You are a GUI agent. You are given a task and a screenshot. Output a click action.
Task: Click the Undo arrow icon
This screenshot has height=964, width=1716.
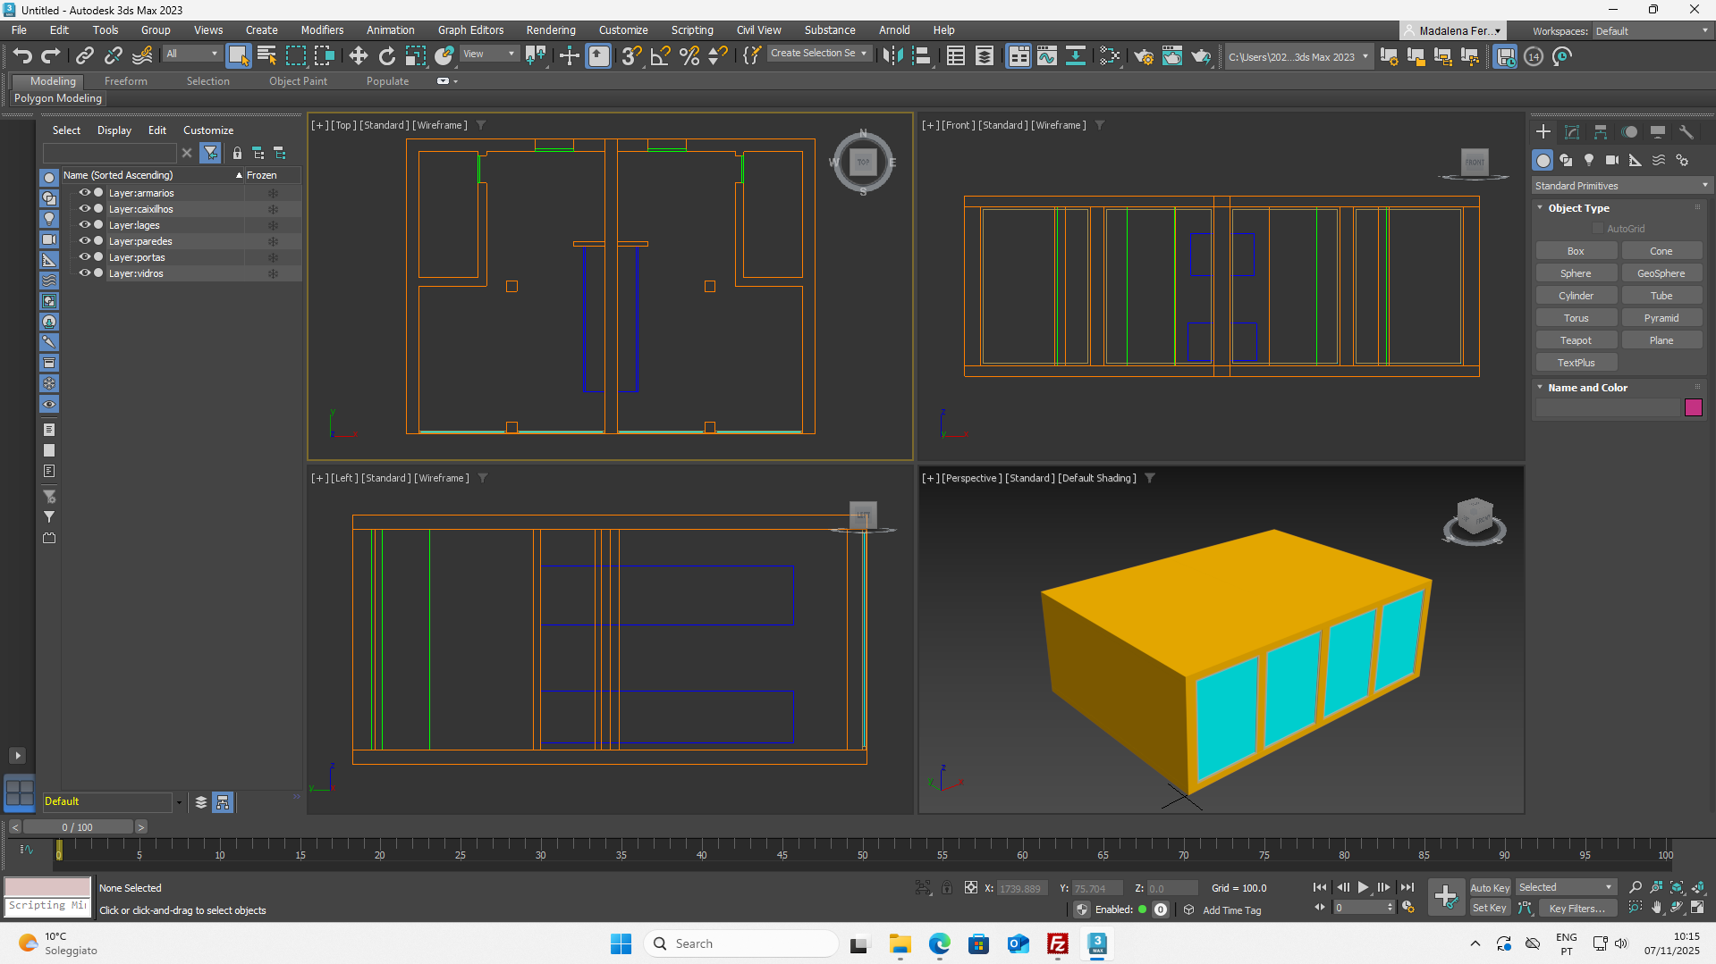click(x=22, y=56)
